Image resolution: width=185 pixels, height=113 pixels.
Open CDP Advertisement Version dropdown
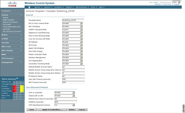click(65, 105)
